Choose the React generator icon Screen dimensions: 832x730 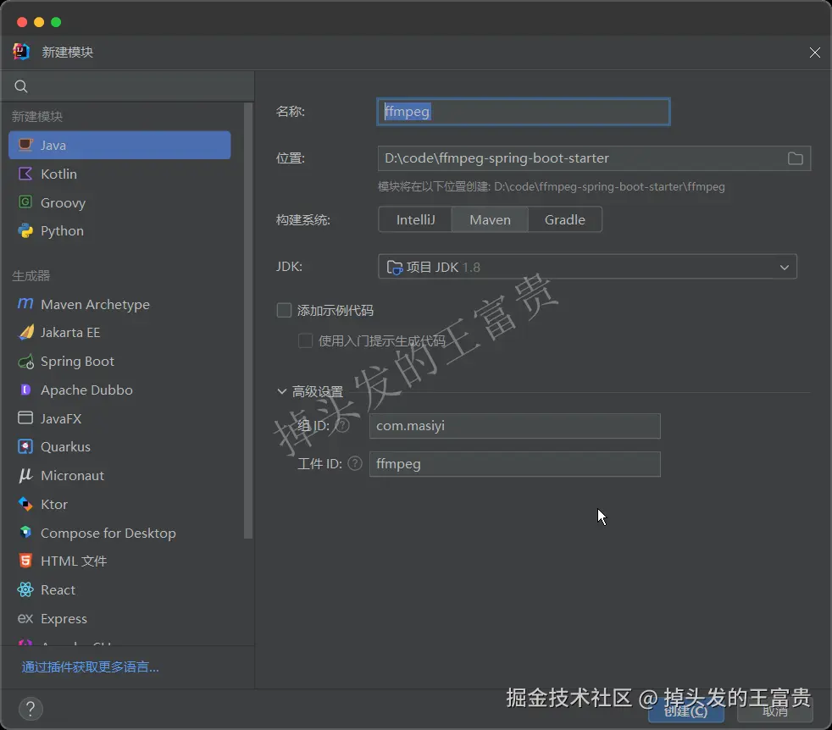[25, 589]
